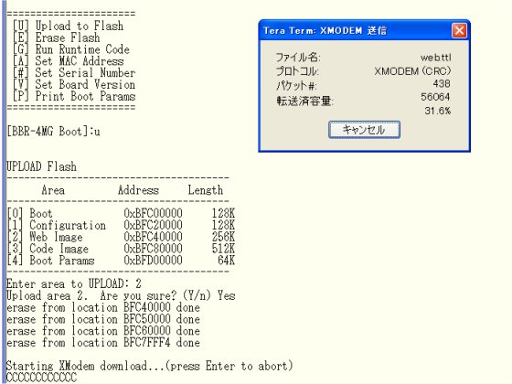Screen dimensions: 512x384
Task: Click the XMODEM (CRC) protocol value
Action: [412, 71]
